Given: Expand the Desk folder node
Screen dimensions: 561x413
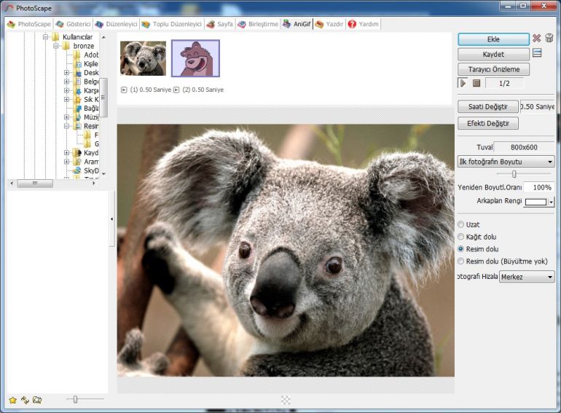Looking at the screenshot, I should point(66,73).
